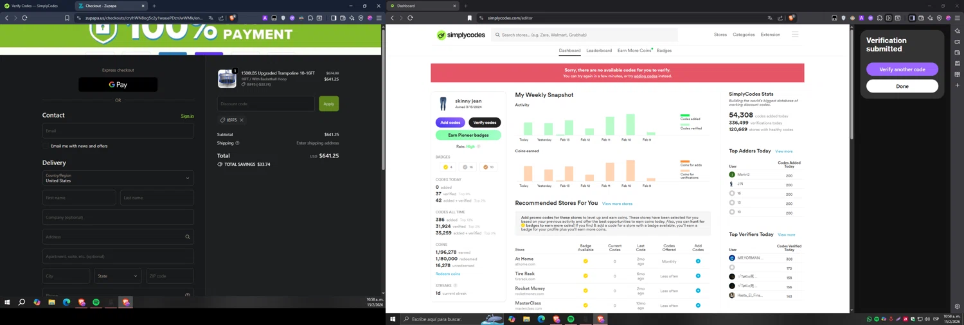964x325 pixels.
Task: Click add codes plus icon for Rocket Money
Action: click(698, 291)
